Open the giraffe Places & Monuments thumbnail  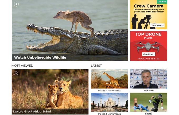pyautogui.click(x=109, y=79)
